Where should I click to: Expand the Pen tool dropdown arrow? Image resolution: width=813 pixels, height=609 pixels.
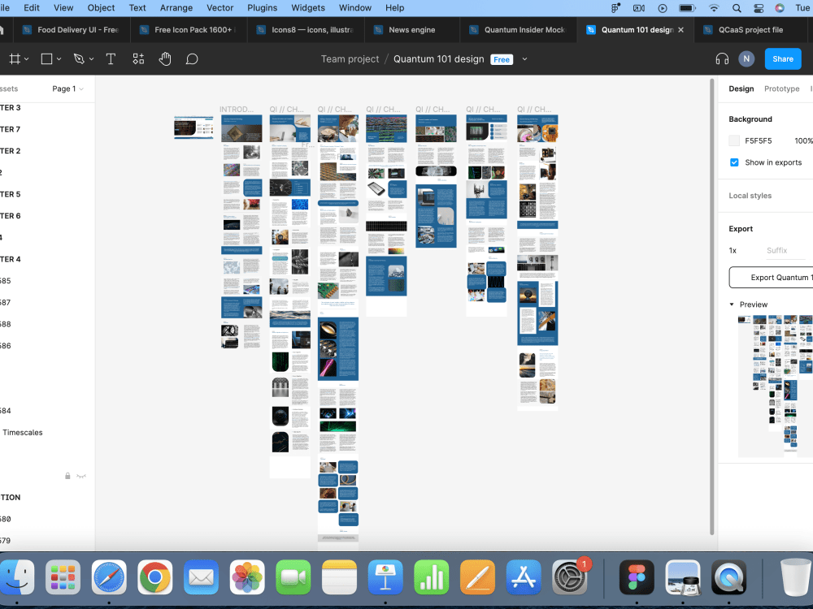coord(92,59)
